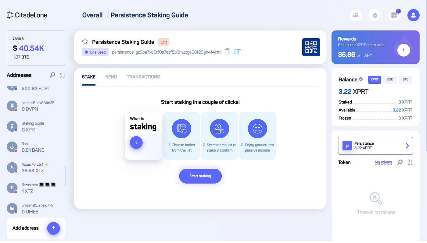Open the user profile avatar
The width and height of the screenshot is (427, 243).
413,15
